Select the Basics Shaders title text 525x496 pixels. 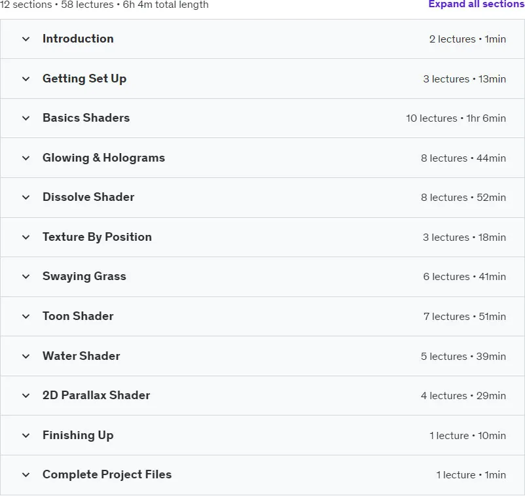[x=86, y=118]
